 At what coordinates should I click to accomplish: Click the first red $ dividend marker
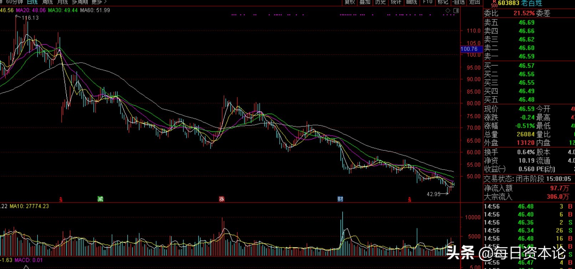point(61,200)
